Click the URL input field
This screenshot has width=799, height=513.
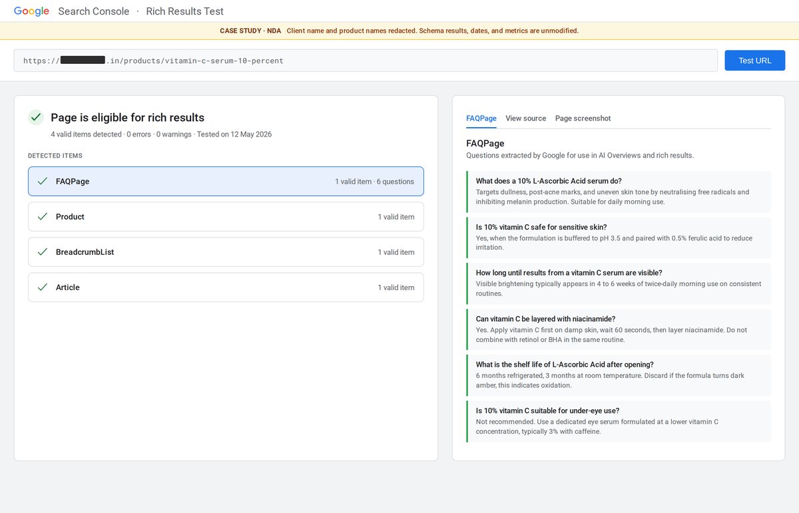pos(366,61)
